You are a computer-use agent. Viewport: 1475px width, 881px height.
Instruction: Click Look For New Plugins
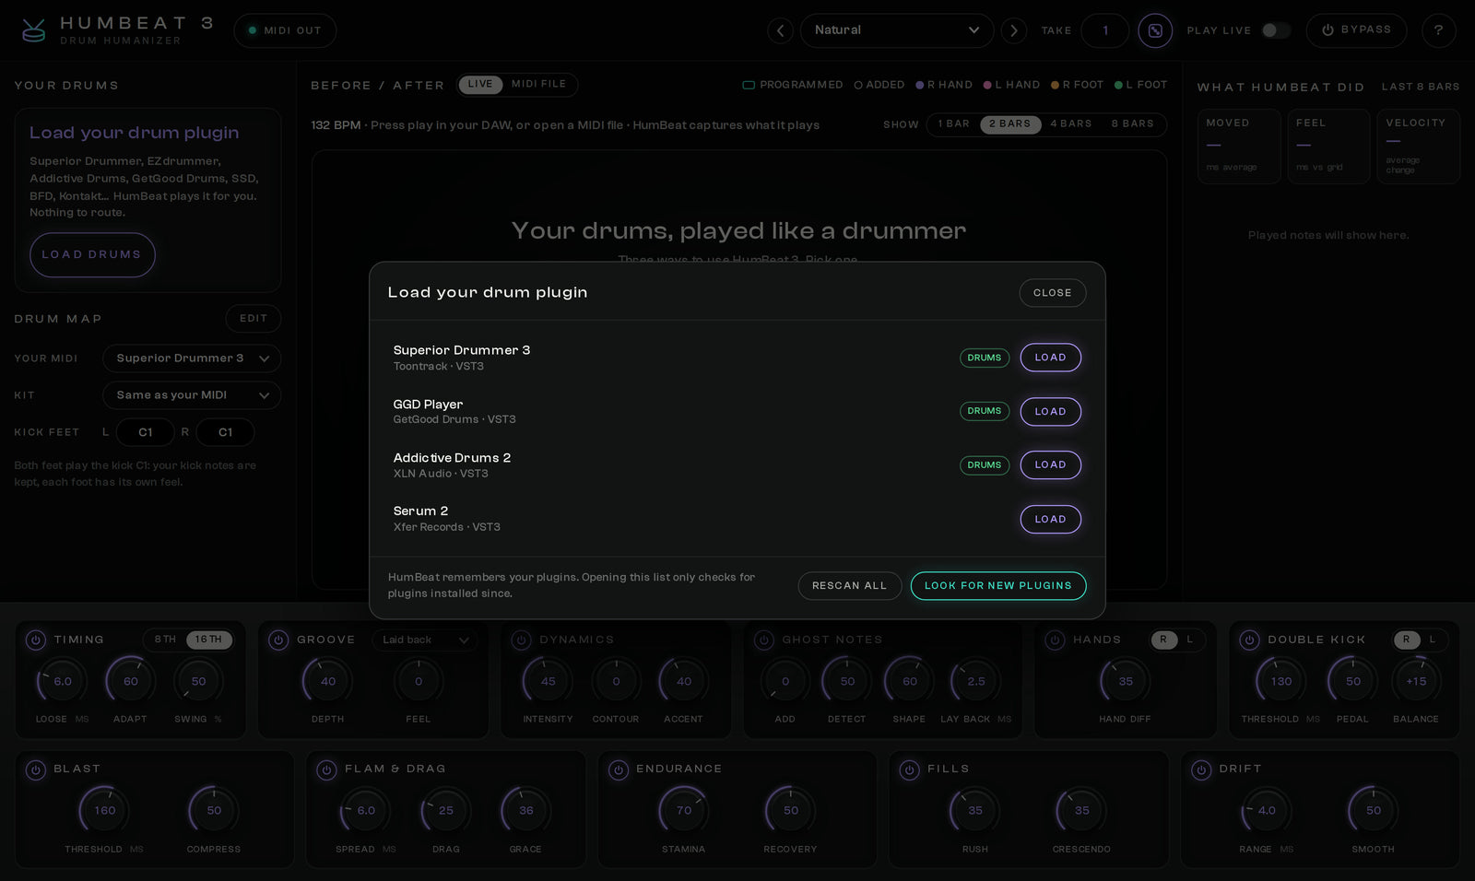pos(998,586)
